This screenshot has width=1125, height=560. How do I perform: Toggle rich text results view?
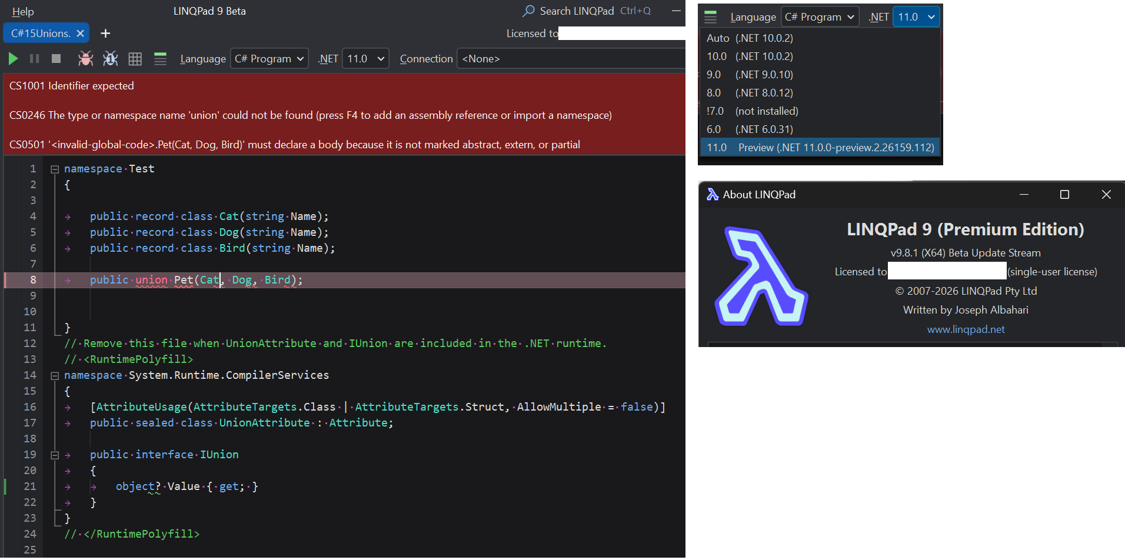[x=159, y=58]
